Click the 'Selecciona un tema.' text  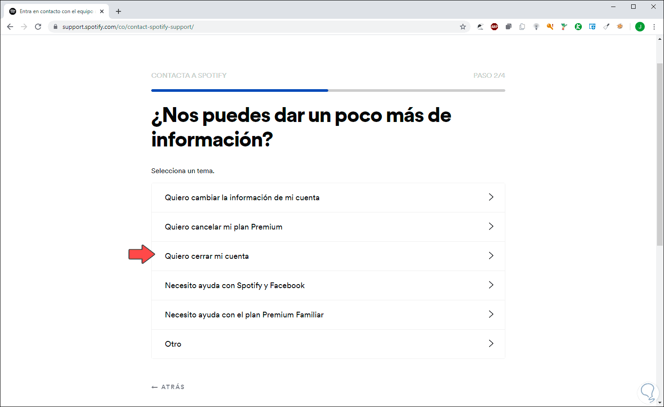pyautogui.click(x=183, y=171)
